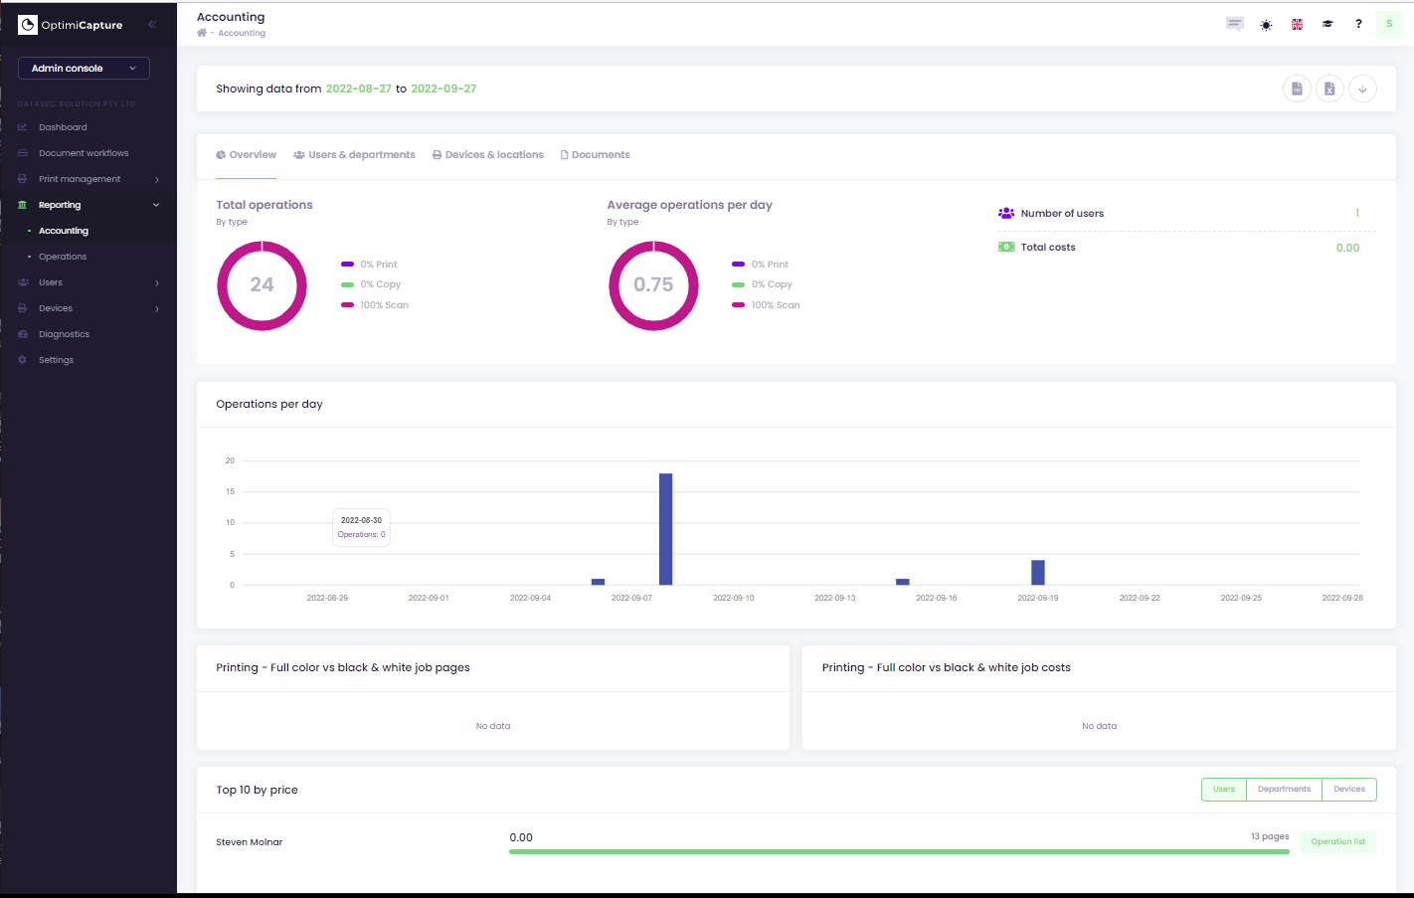This screenshot has width=1414, height=898.
Task: Click the tallest bar in Operations per day
Action: (665, 529)
